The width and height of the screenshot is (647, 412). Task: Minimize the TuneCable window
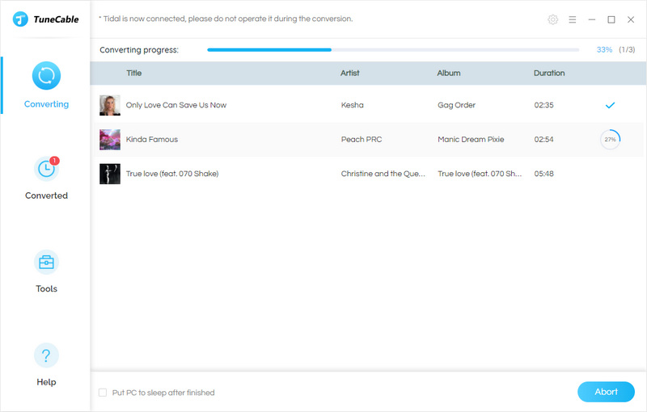[592, 19]
